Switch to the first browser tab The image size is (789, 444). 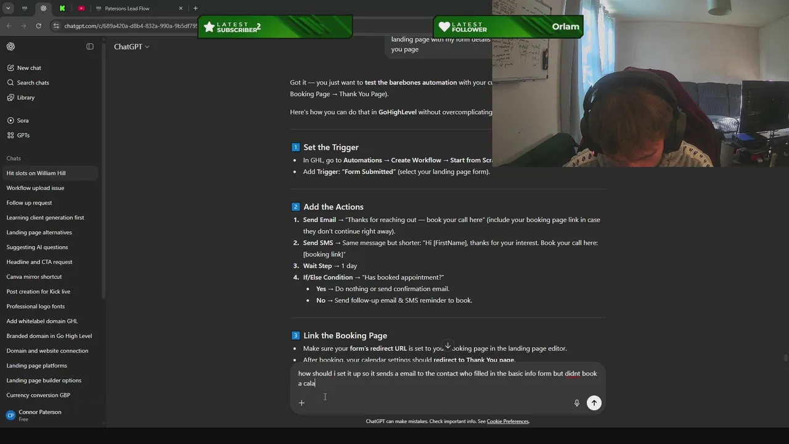click(x=25, y=9)
